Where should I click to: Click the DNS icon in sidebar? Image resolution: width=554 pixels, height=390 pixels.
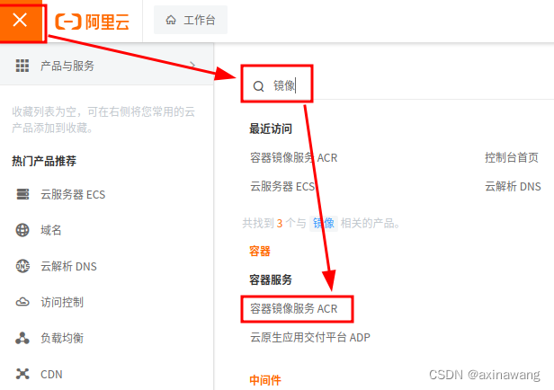point(22,266)
